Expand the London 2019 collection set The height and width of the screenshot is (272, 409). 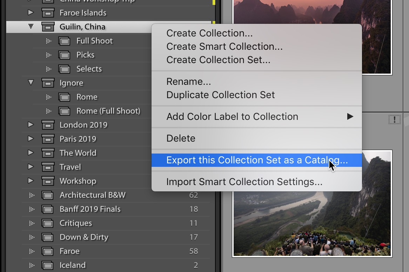[31, 125]
